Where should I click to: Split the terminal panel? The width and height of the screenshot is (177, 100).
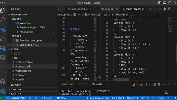[154, 84]
